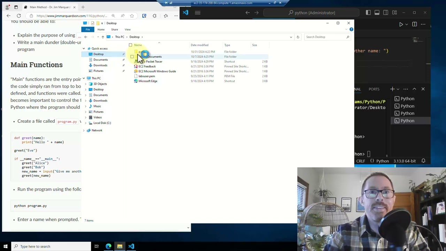Image resolution: width=446 pixels, height=251 pixels.
Task: Open Edge favorites list icon
Action: [x=166, y=16]
